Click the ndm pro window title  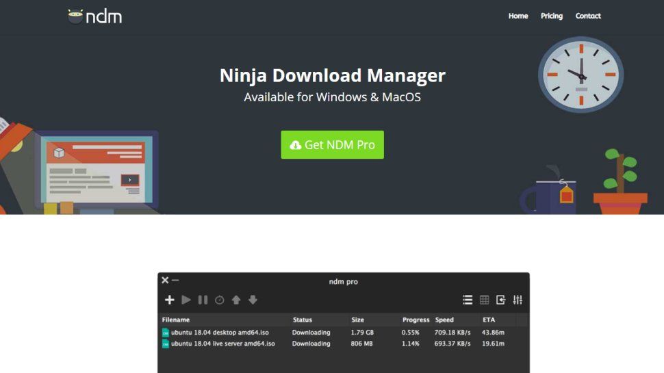(x=344, y=281)
